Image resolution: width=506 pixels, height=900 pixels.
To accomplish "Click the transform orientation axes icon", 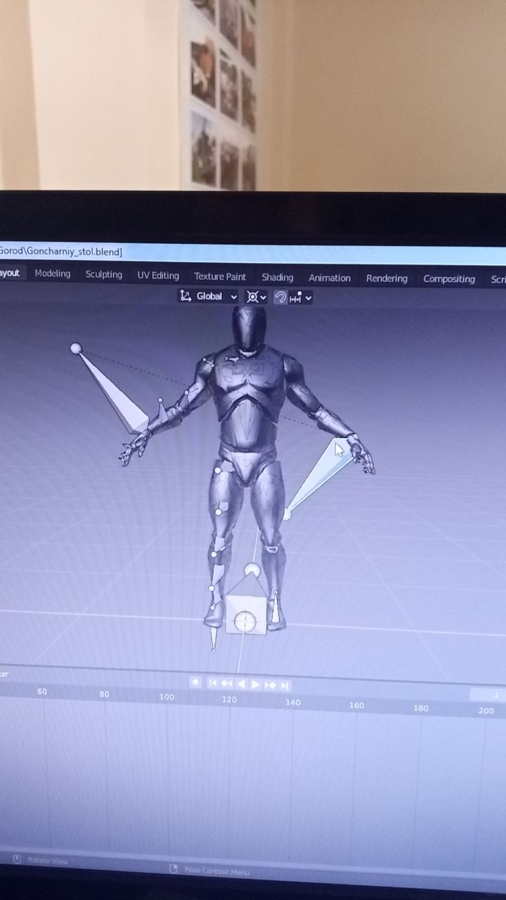I will pyautogui.click(x=186, y=296).
